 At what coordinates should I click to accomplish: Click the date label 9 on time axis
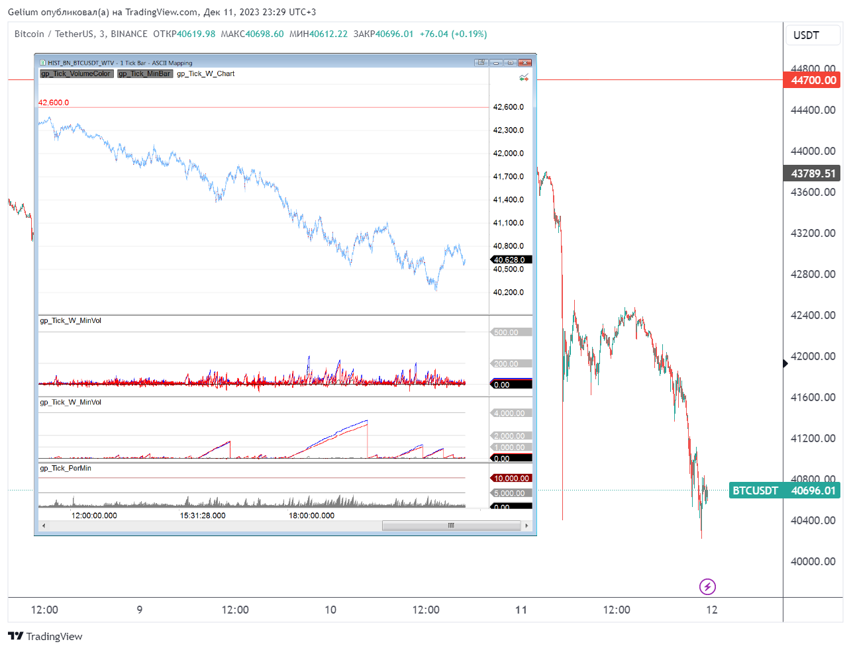point(140,610)
